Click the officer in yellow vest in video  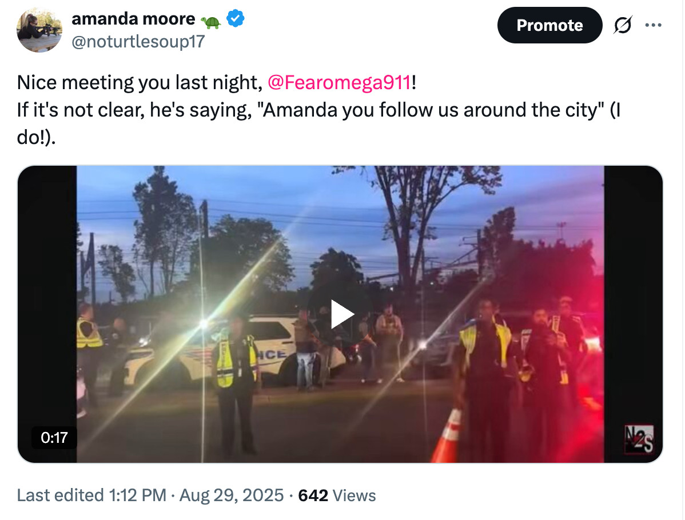tap(236, 384)
